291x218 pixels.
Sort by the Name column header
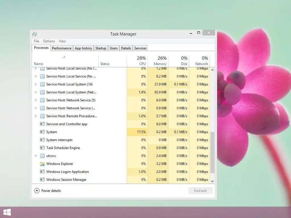coord(65,61)
